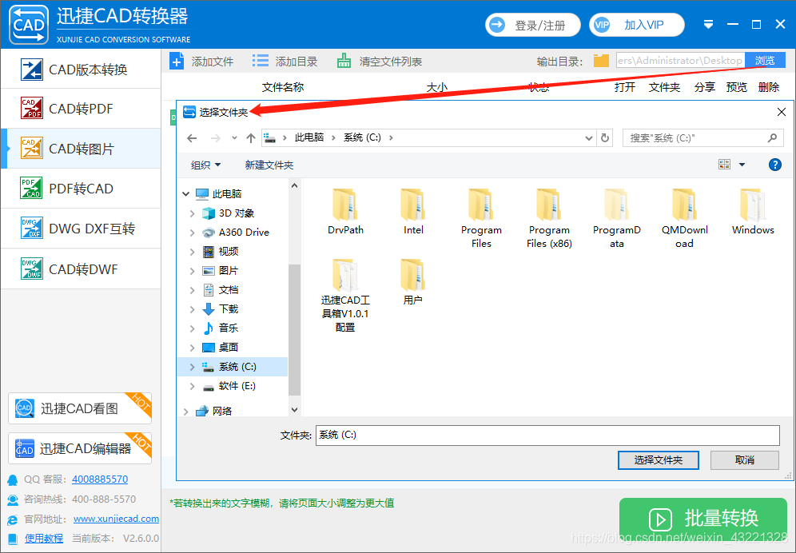Go back using the dialog's left arrow

(192, 137)
